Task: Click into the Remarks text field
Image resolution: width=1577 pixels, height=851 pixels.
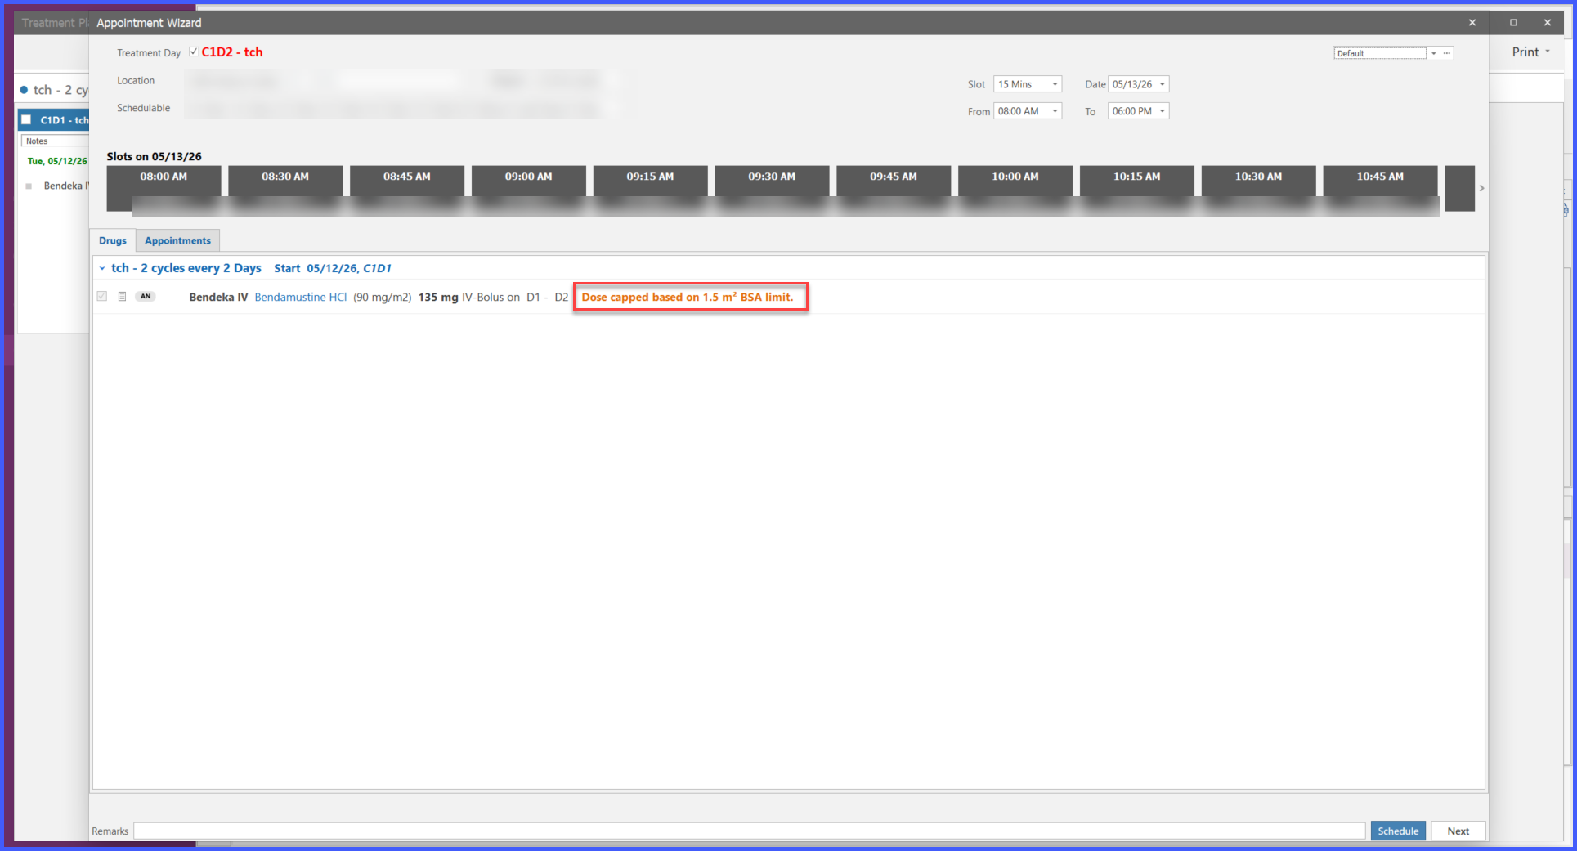Action: point(749,831)
